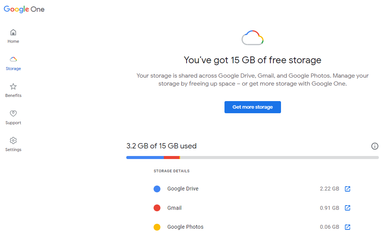
Task: Click the multicolor cloud illustration at top
Action: point(253,38)
